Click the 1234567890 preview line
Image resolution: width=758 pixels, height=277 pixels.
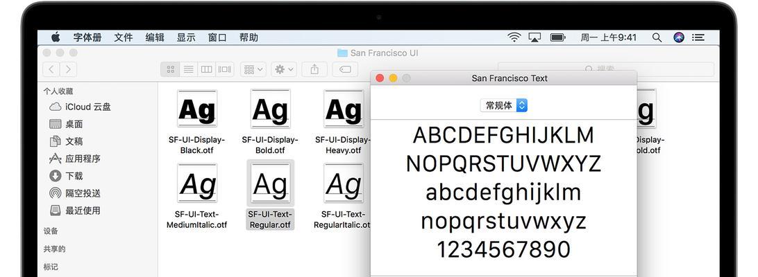503,249
